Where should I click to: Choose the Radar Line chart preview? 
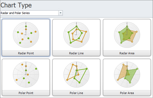[77, 35]
